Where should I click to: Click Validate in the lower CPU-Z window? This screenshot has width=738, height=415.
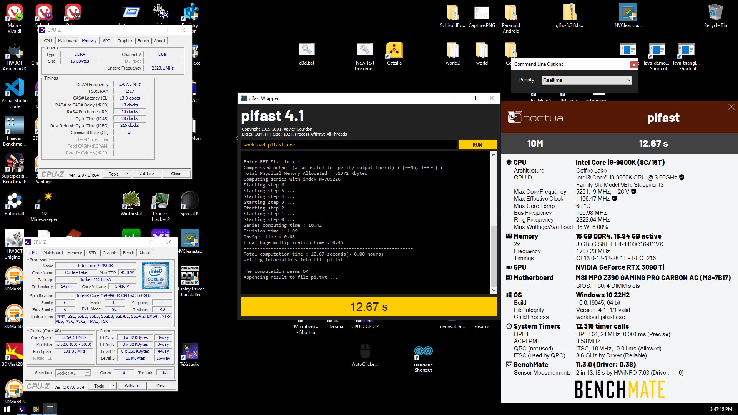pyautogui.click(x=132, y=386)
